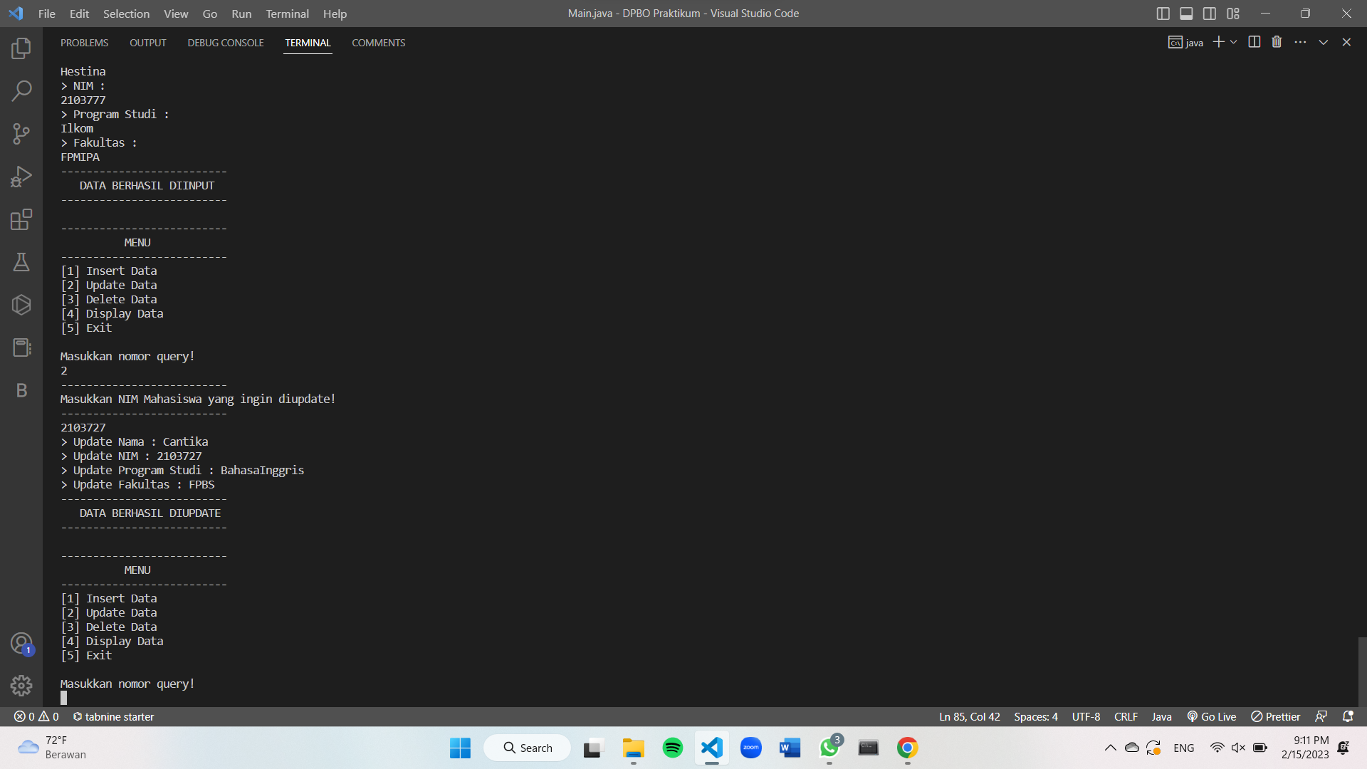This screenshot has height=769, width=1367.
Task: Open the Testing flask view
Action: coord(21,262)
